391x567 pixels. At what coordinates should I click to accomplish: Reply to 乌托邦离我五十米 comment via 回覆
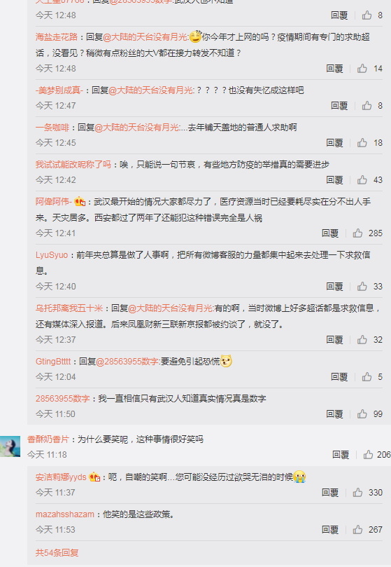[x=334, y=339]
